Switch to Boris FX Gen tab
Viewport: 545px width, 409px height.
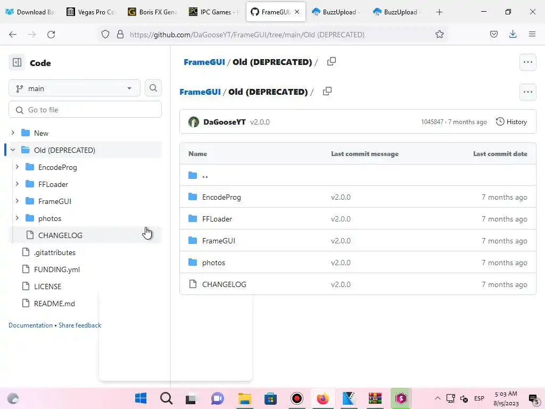153,12
